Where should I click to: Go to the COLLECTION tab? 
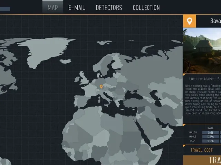point(146,8)
